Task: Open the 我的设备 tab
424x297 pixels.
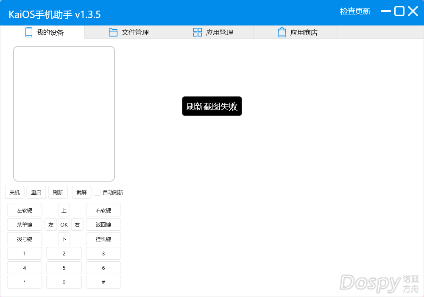Action: (x=42, y=32)
